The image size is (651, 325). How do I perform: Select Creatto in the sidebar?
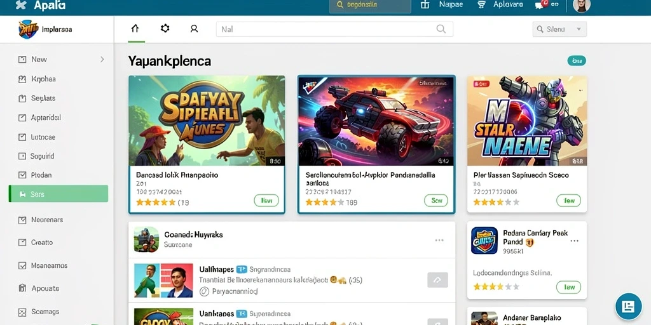pos(42,242)
